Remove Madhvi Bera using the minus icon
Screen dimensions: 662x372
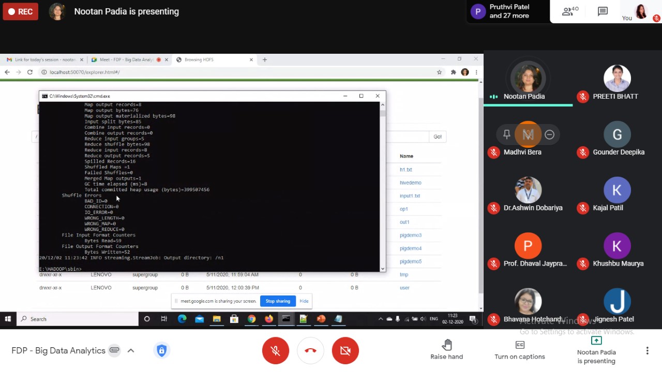[549, 135]
